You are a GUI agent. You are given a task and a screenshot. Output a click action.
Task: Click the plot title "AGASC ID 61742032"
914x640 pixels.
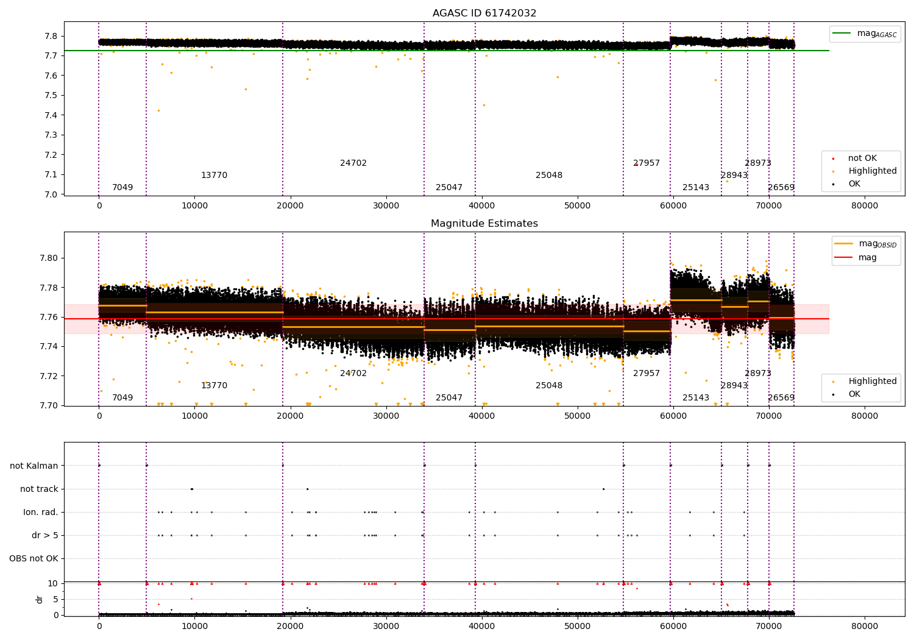tap(484, 13)
